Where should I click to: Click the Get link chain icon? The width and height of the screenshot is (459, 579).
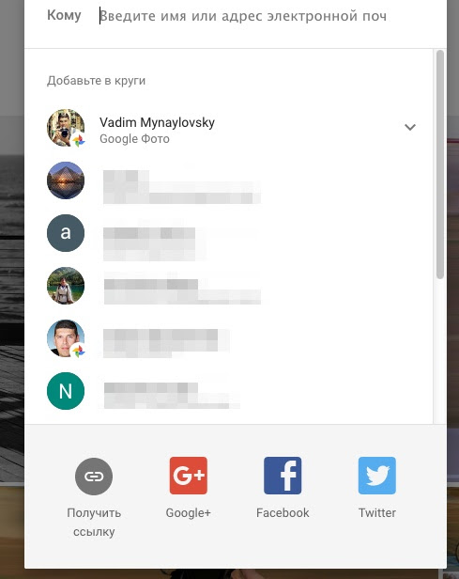94,476
